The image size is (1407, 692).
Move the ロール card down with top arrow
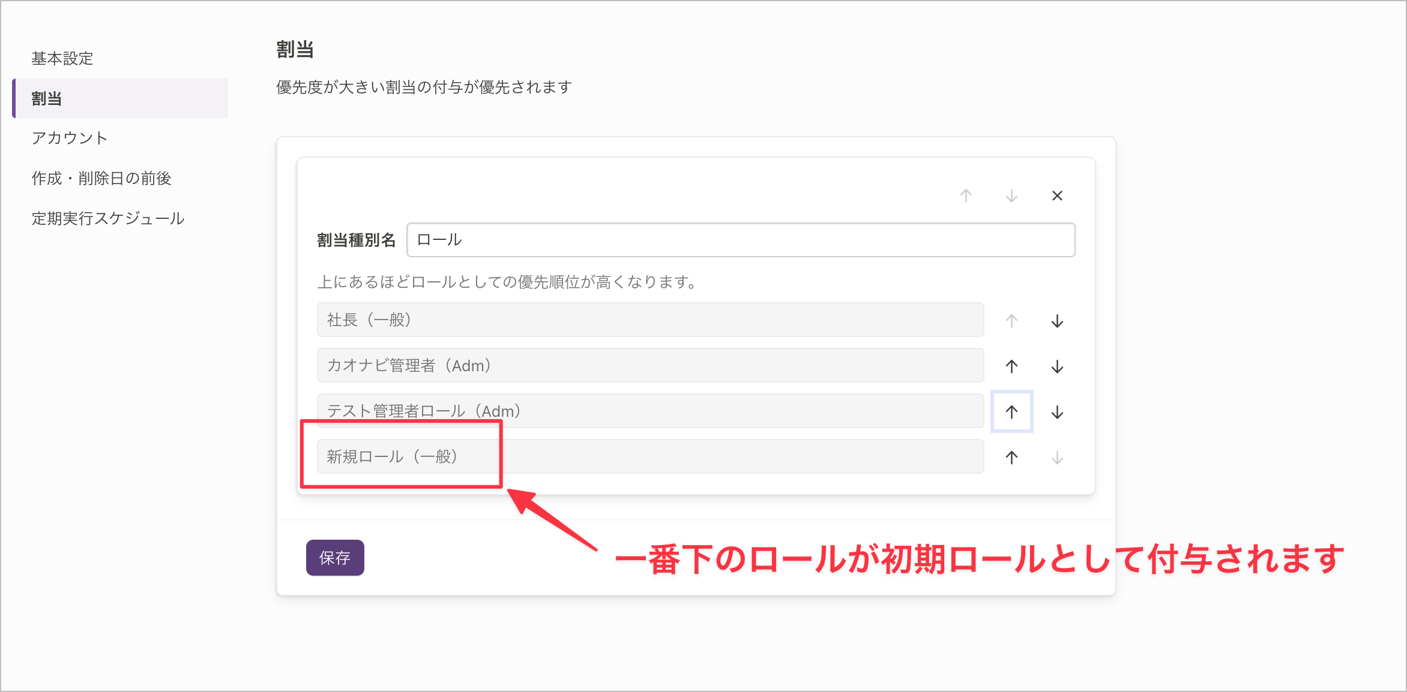[x=1011, y=195]
